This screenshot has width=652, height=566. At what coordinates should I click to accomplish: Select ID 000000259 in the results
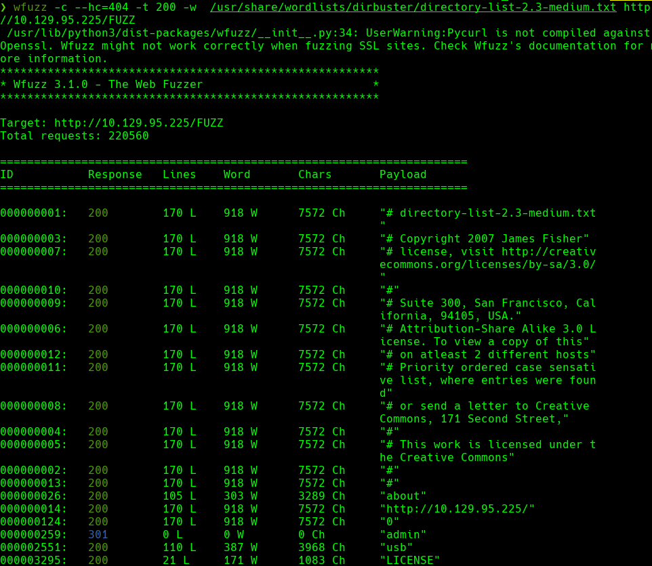pos(33,534)
